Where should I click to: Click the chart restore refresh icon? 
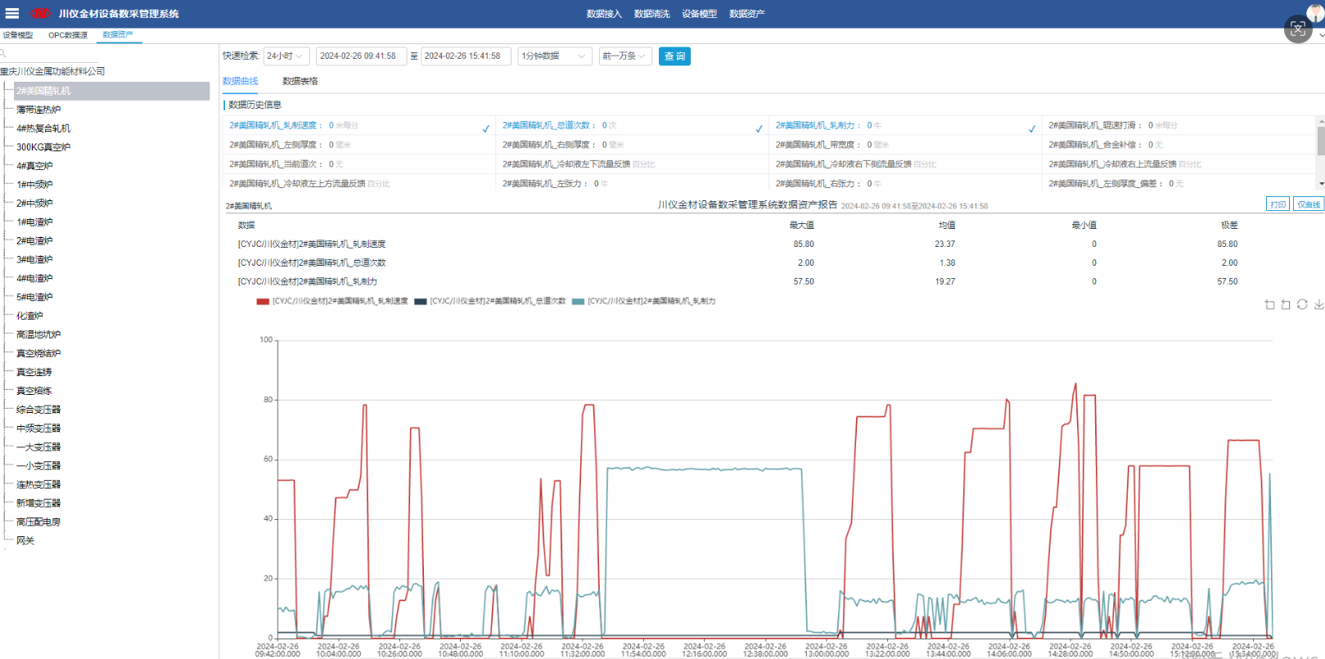(x=1302, y=305)
